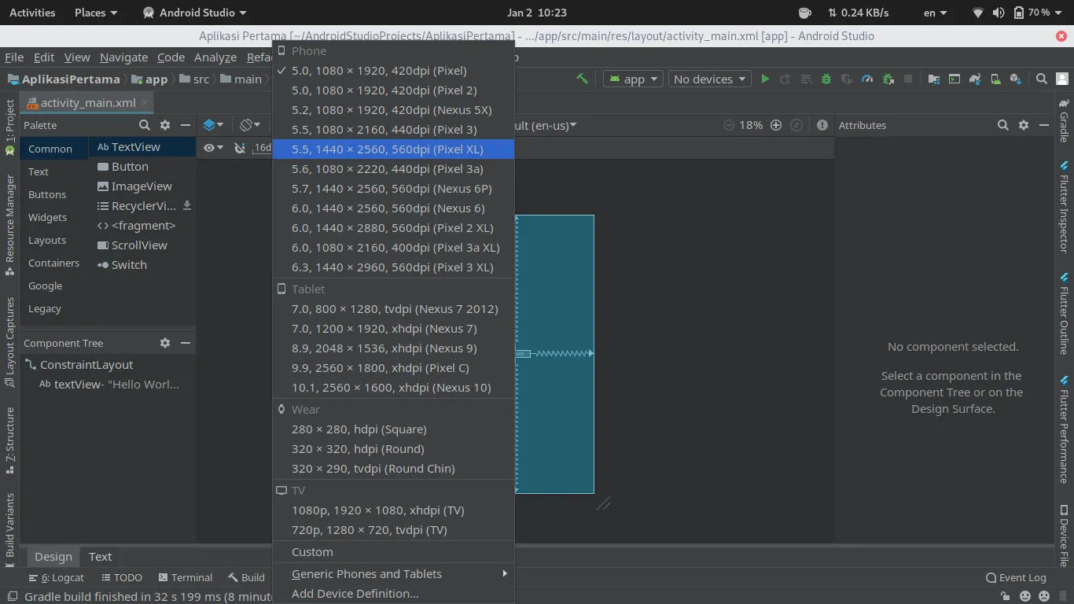This screenshot has height=604, width=1074.
Task: Search the Palette with magnifier icon
Action: (144, 125)
